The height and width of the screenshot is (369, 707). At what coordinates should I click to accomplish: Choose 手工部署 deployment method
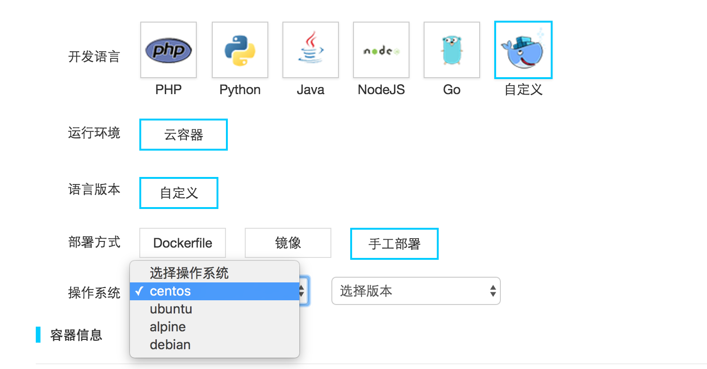[x=394, y=244]
